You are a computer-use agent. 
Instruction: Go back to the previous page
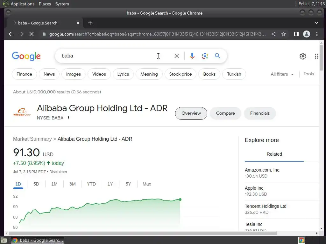coord(11,34)
